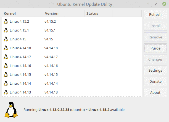The height and width of the screenshot is (122, 169).
Task: Click the penguin icon beside Linux 4.14.15
Action: point(6,74)
